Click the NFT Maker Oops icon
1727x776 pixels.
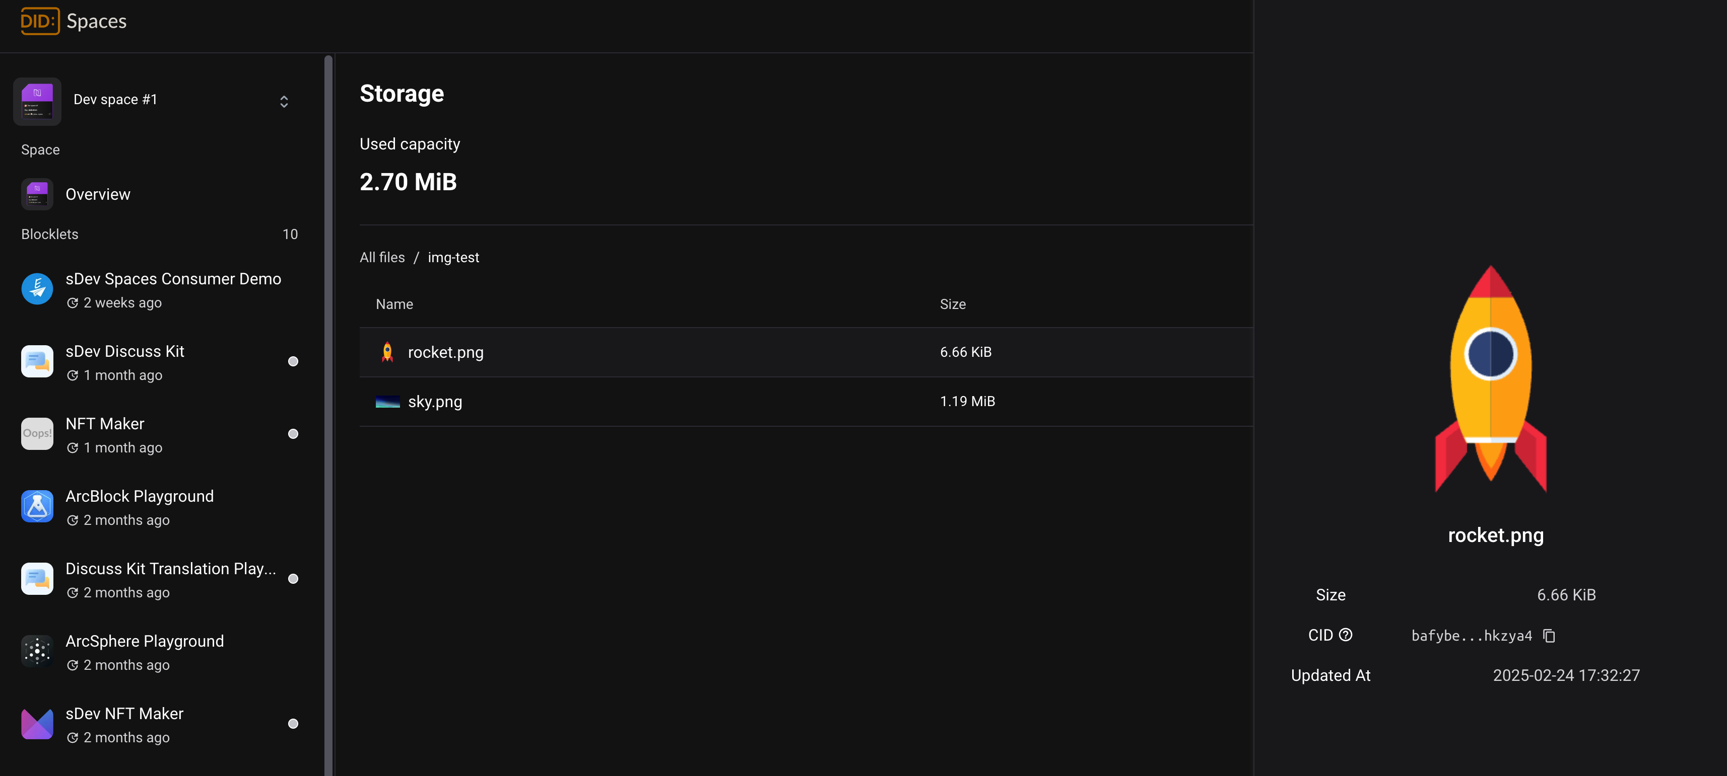click(x=37, y=434)
